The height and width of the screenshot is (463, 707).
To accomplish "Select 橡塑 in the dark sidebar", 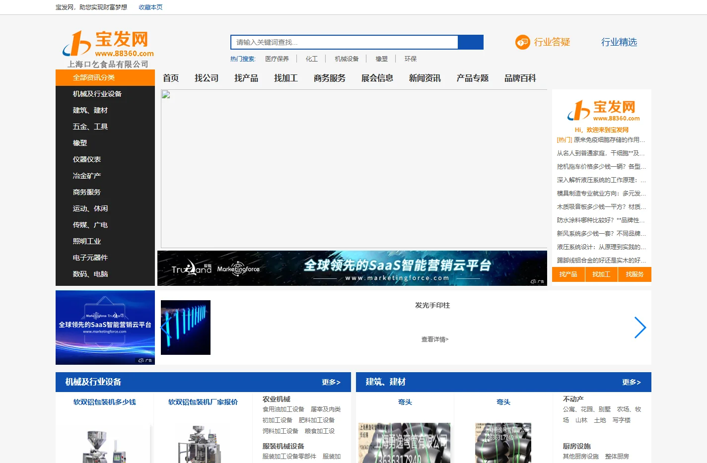I will pyautogui.click(x=80, y=143).
